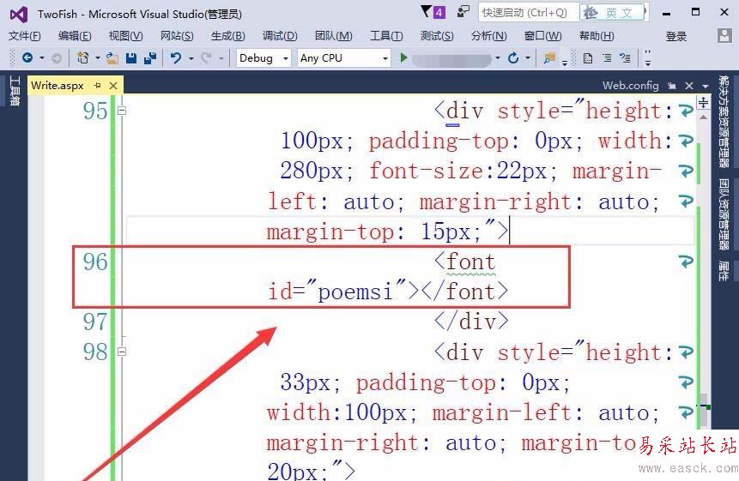Open the New Project dropdown arrow
739x481 pixels.
pyautogui.click(x=98, y=58)
